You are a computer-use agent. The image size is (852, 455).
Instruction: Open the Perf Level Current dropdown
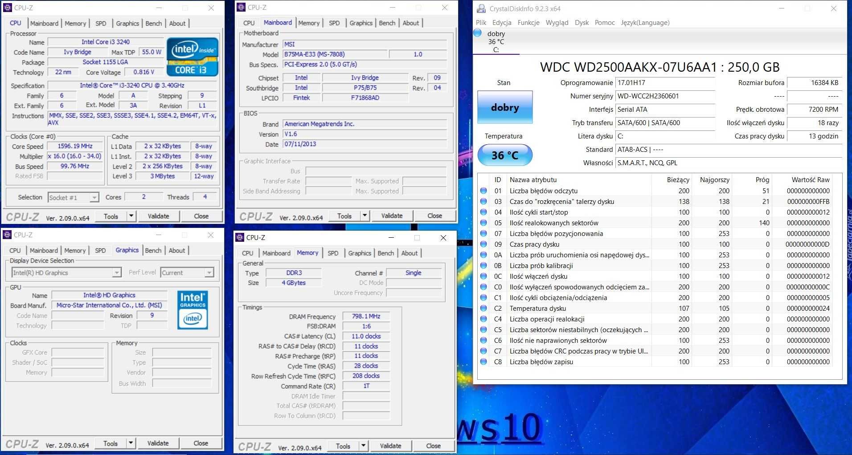[209, 272]
